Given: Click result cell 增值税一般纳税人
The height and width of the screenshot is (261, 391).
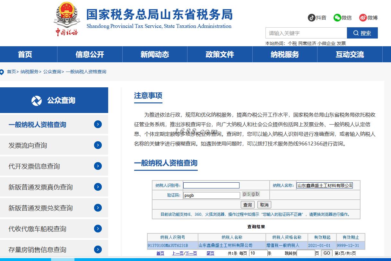Looking at the screenshot, I should point(287,245).
